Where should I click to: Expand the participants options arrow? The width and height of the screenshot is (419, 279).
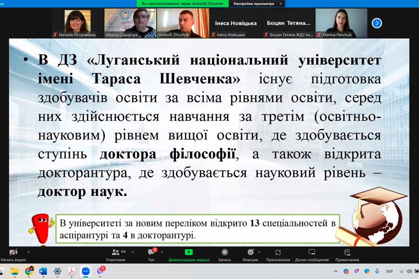pos(132,252)
